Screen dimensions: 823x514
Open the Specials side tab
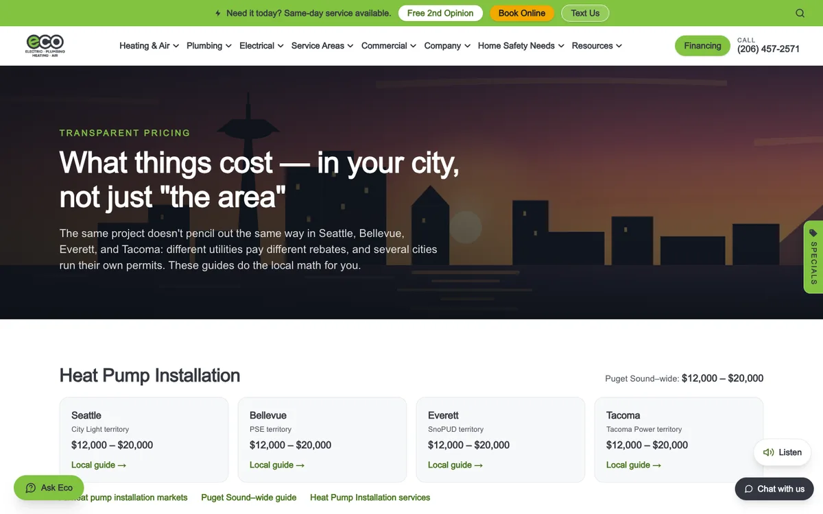pyautogui.click(x=813, y=257)
